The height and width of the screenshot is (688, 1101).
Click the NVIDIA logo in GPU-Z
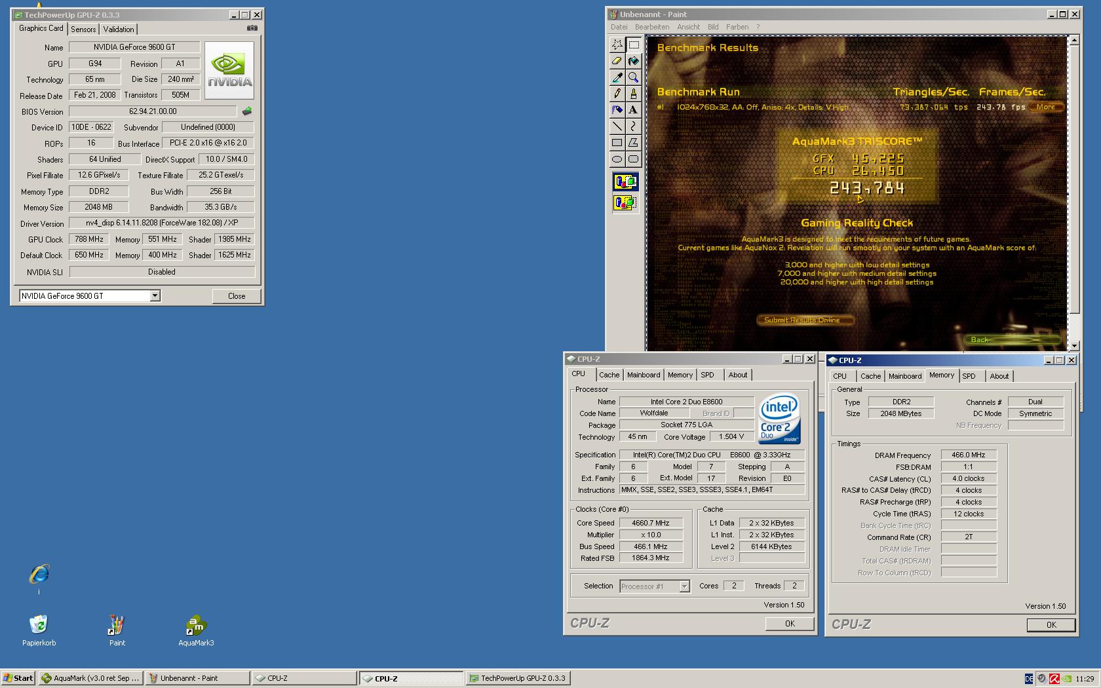(x=229, y=71)
